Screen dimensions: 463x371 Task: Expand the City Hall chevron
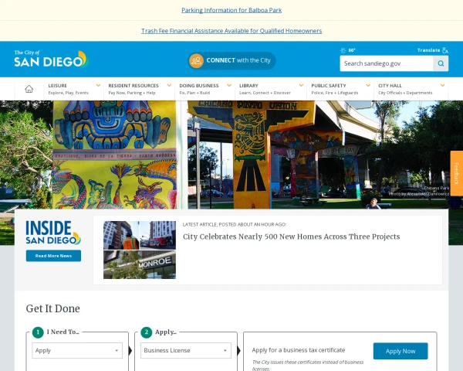click(x=443, y=86)
